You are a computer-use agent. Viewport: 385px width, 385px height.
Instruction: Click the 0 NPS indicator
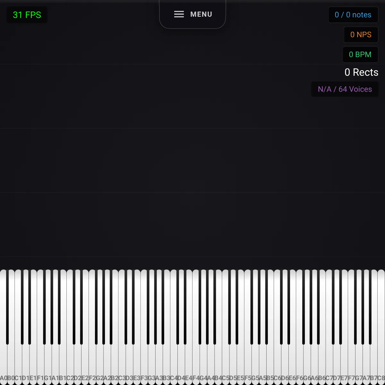pyautogui.click(x=361, y=35)
